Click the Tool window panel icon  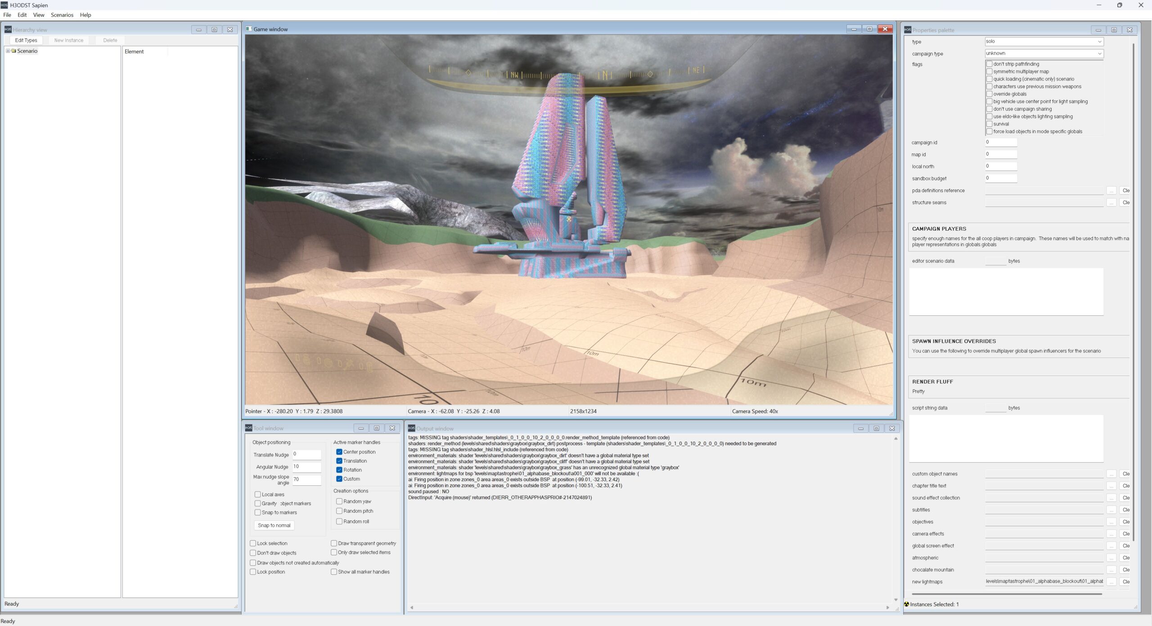click(x=248, y=428)
